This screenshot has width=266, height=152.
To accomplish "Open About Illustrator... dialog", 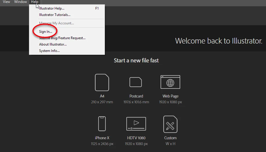I will point(67,44).
